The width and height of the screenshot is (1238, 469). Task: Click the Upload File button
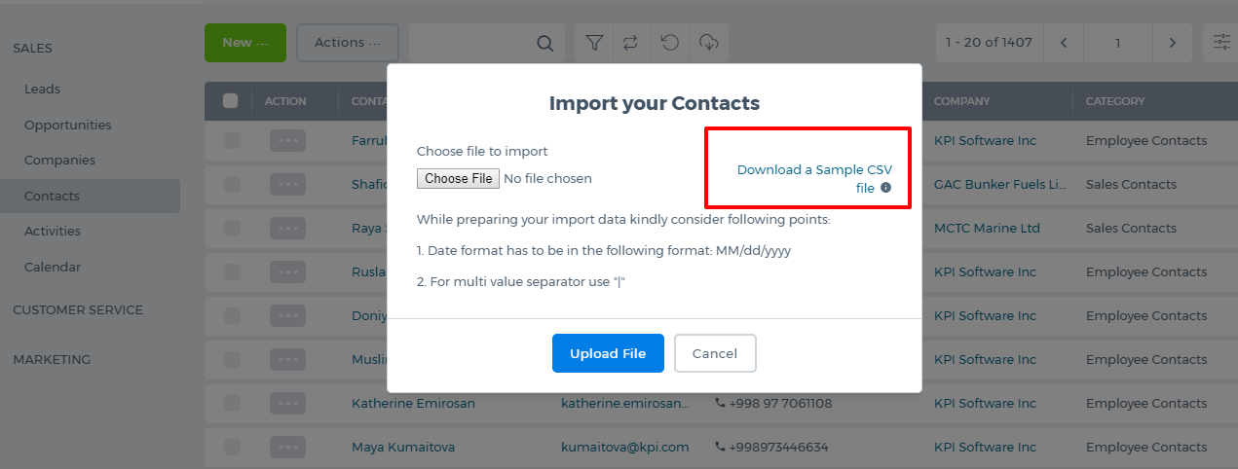click(608, 353)
